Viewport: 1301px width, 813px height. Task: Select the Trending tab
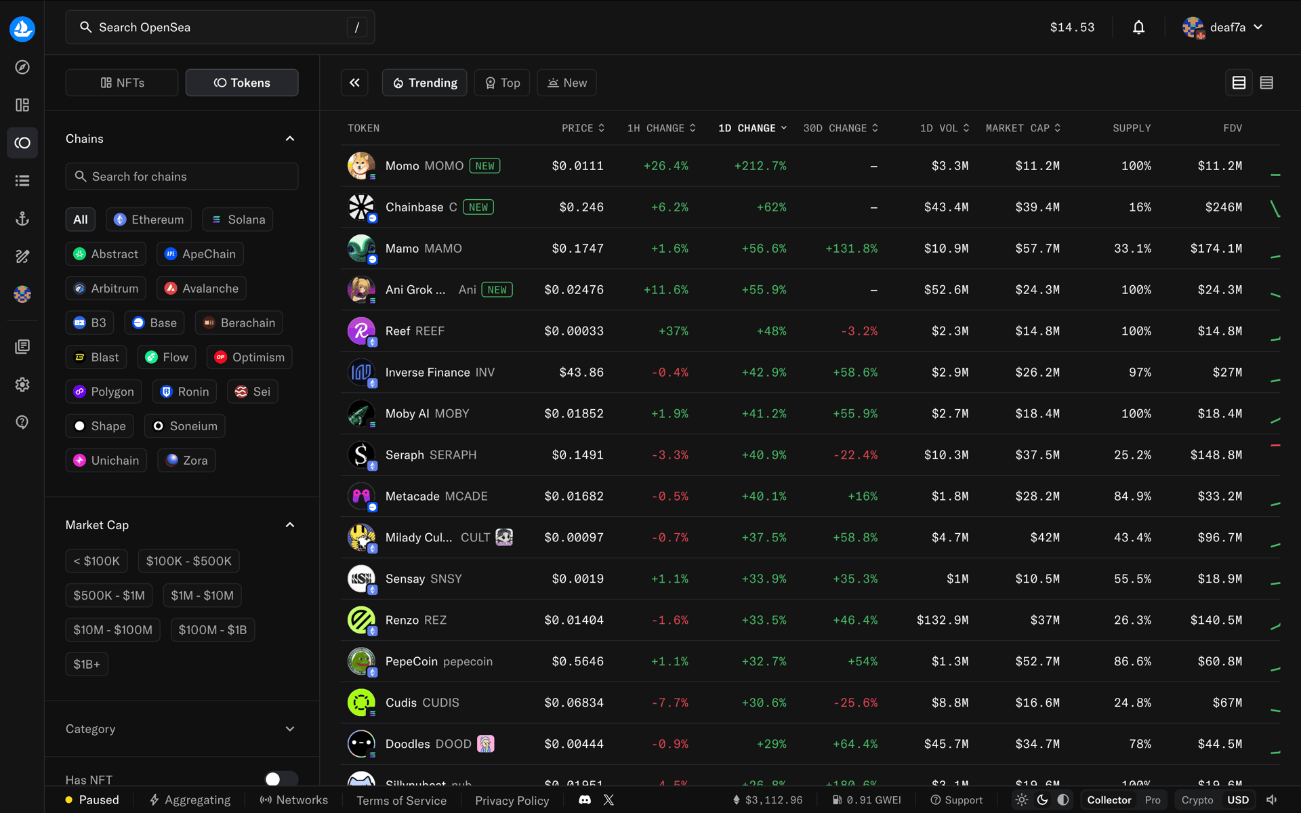(425, 83)
